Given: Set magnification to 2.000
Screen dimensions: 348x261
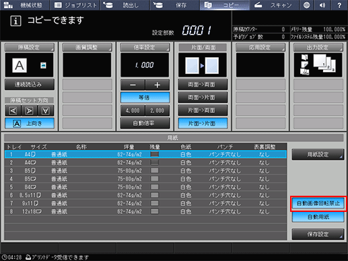Looking at the screenshot, I should pos(158,110).
